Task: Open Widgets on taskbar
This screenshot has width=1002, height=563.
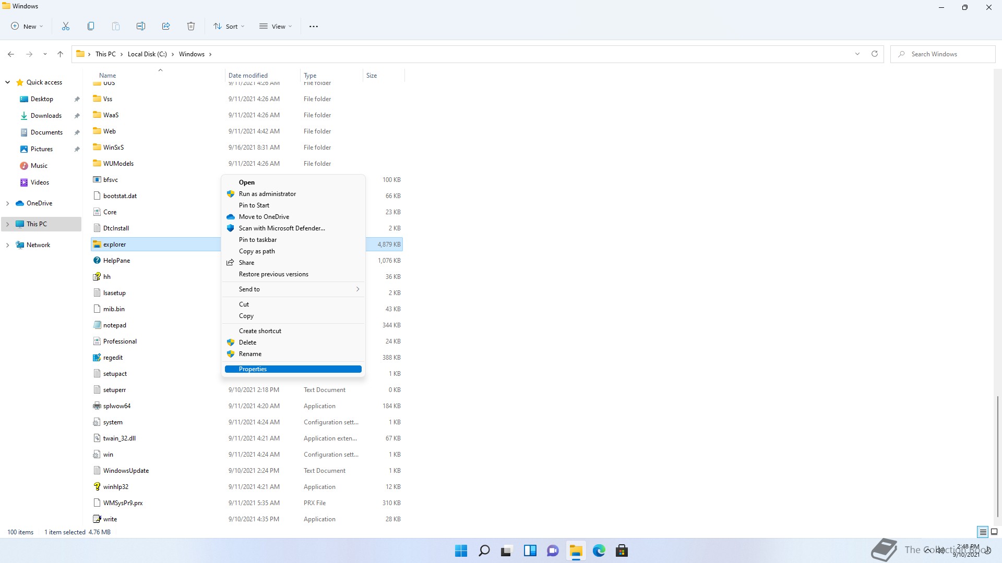Action: (x=530, y=550)
